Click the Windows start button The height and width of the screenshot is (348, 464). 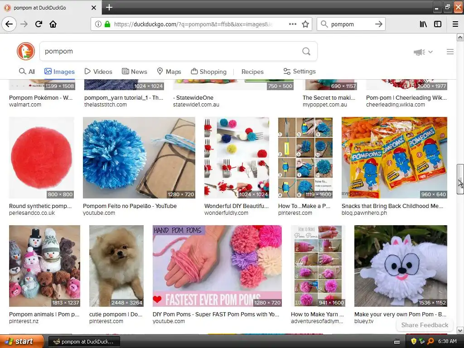[x=22, y=342]
